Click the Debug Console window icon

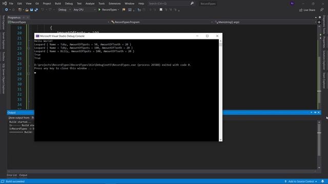[x=37, y=36]
